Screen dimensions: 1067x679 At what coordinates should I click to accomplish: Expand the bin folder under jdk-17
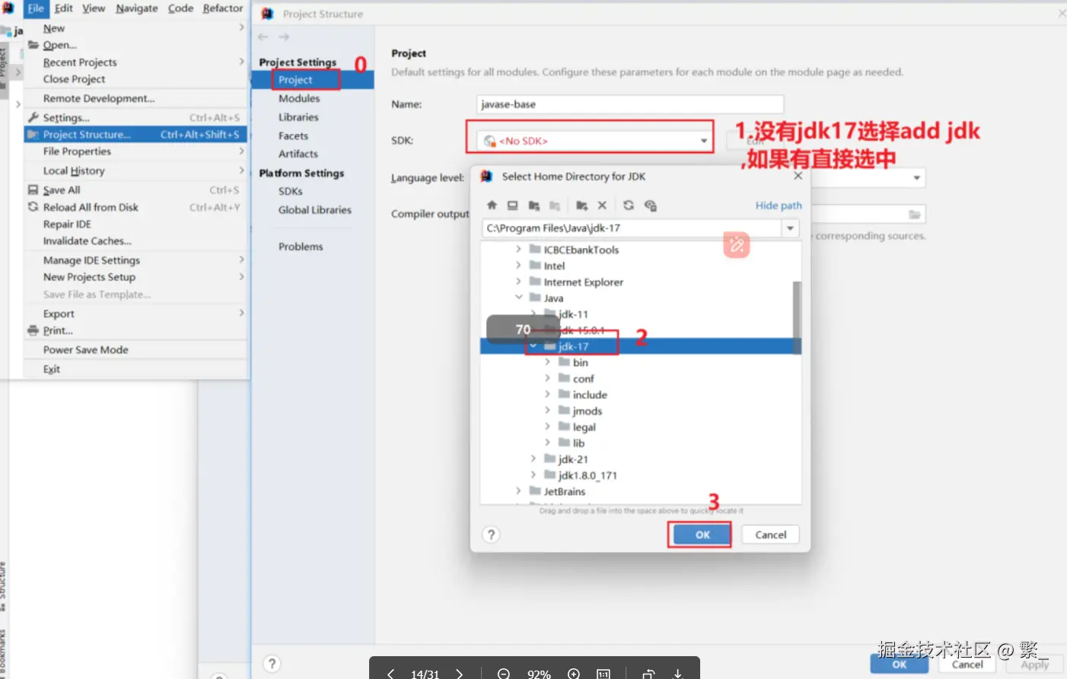[547, 362]
